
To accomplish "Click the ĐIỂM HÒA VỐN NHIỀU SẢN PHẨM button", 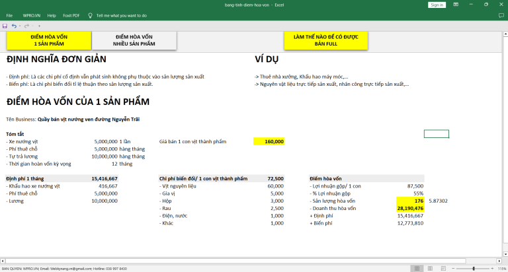I will click(x=134, y=40).
